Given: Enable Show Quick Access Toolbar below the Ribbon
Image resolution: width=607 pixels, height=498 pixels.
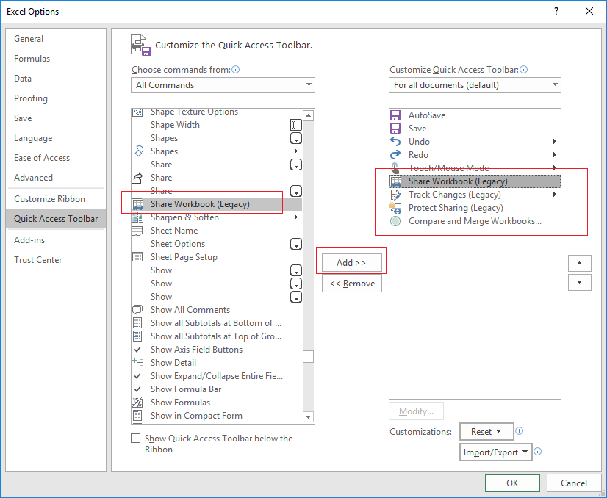Looking at the screenshot, I should (135, 439).
